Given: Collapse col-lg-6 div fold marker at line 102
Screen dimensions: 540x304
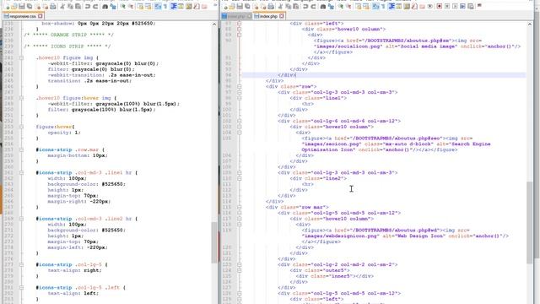Looking at the screenshot, I should click(x=240, y=121).
